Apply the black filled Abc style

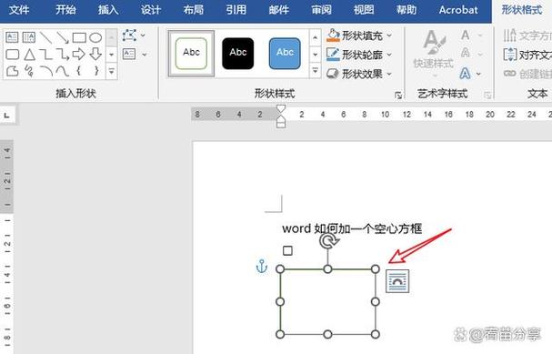(238, 54)
